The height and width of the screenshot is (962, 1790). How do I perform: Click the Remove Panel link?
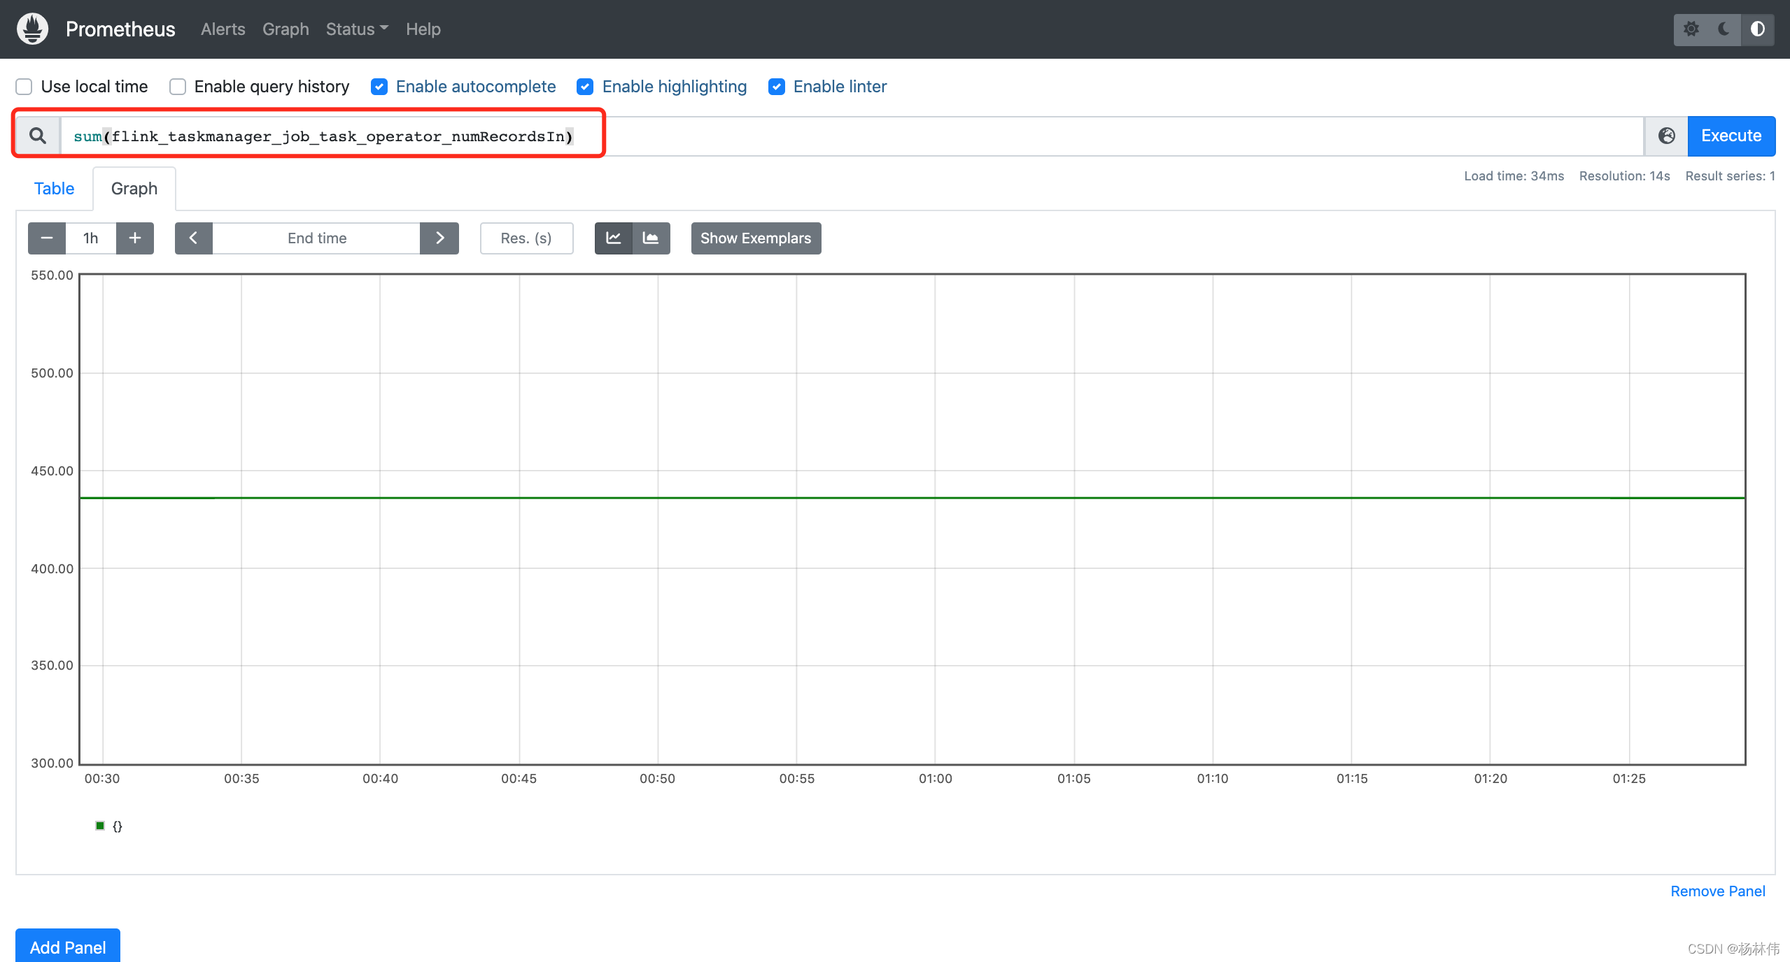(1717, 891)
